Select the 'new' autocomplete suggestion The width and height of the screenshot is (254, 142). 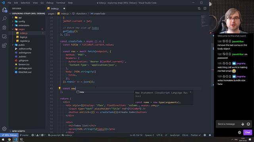tap(105, 92)
